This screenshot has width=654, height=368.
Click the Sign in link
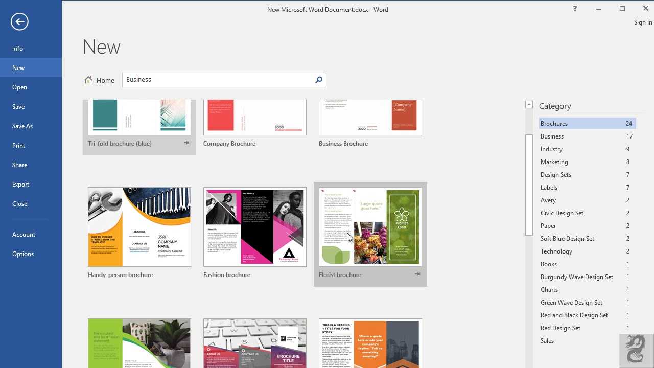click(643, 22)
